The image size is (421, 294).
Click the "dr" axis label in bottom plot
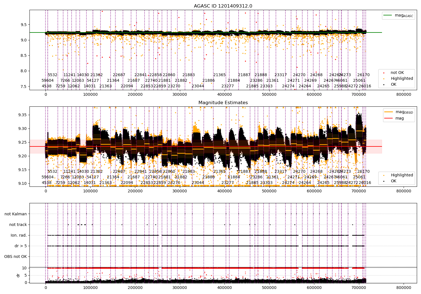pos(18,275)
